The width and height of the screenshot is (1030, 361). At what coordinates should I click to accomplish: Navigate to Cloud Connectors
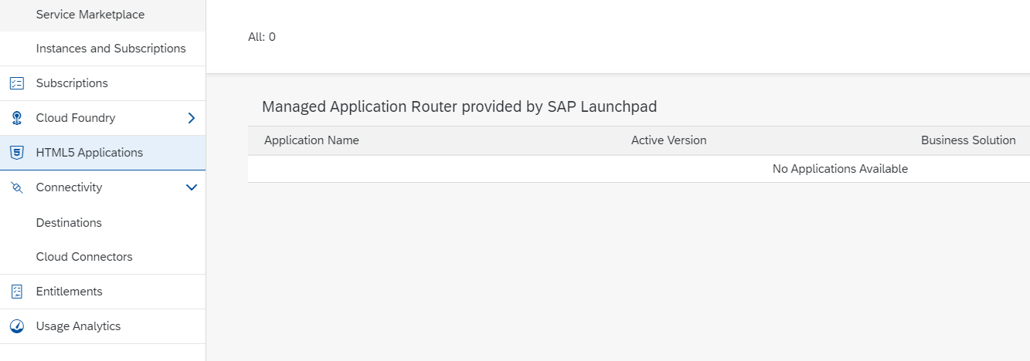click(84, 257)
